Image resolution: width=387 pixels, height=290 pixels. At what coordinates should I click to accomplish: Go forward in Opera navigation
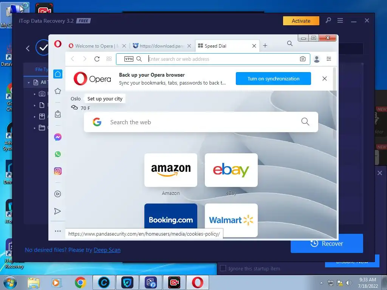pos(85,59)
